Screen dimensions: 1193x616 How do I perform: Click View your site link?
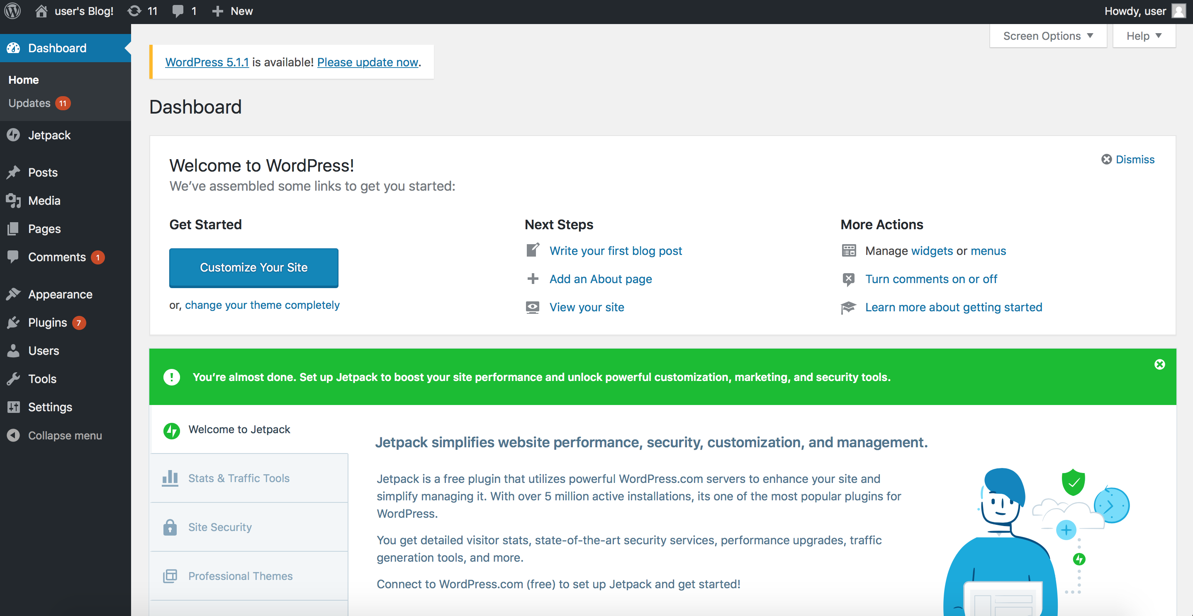(587, 307)
